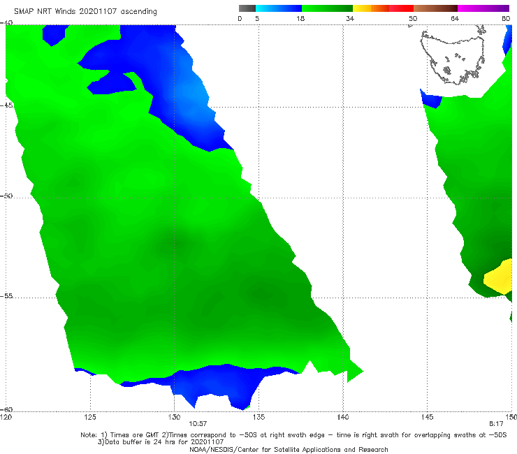Click the yellow high-wind patch near 150 longitude

coord(499,277)
